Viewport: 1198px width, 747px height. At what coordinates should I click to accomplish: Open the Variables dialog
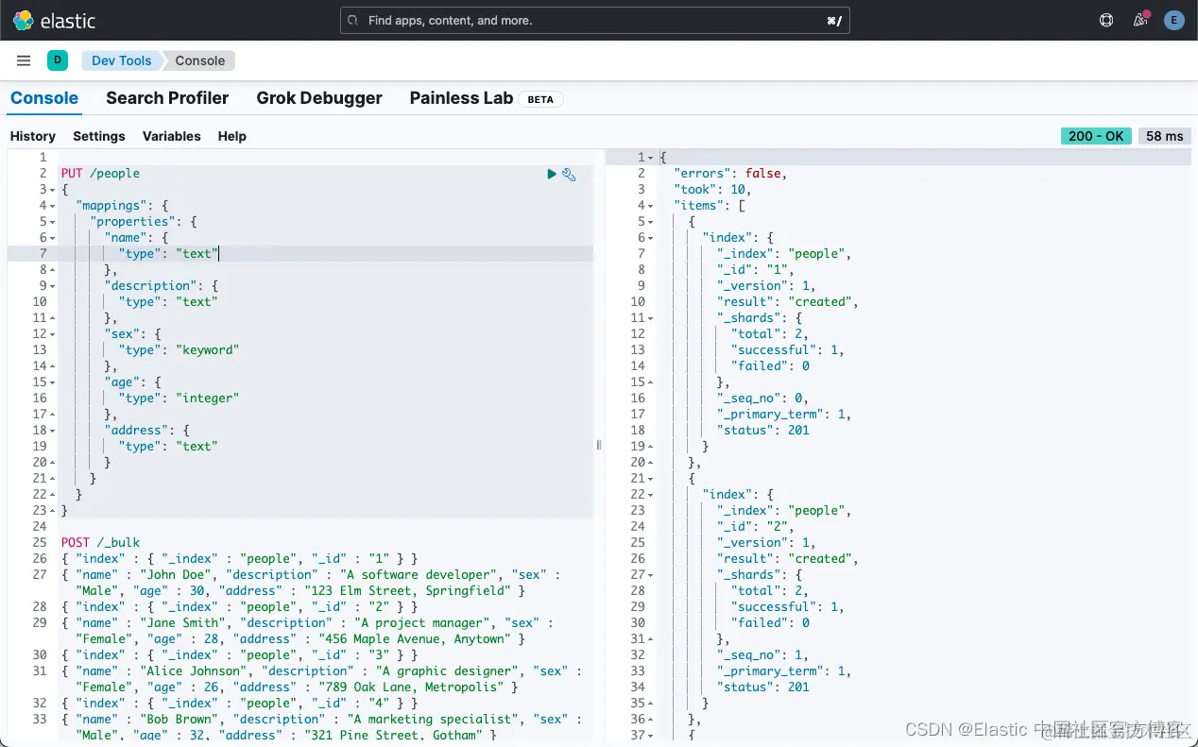(x=172, y=136)
